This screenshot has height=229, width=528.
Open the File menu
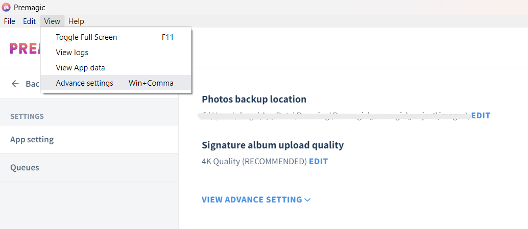pos(10,21)
